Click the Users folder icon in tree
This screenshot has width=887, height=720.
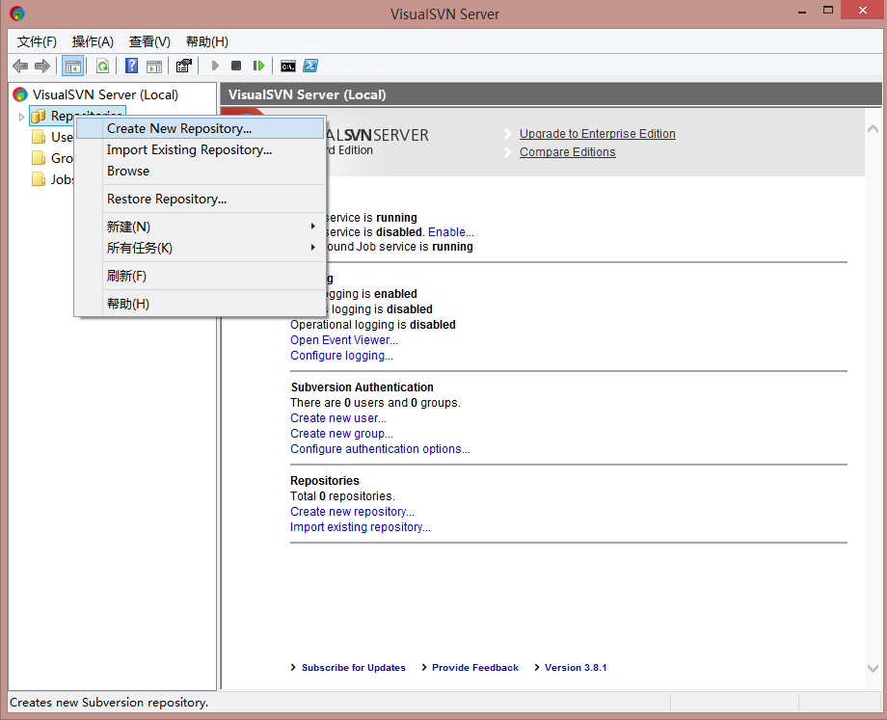[x=38, y=137]
